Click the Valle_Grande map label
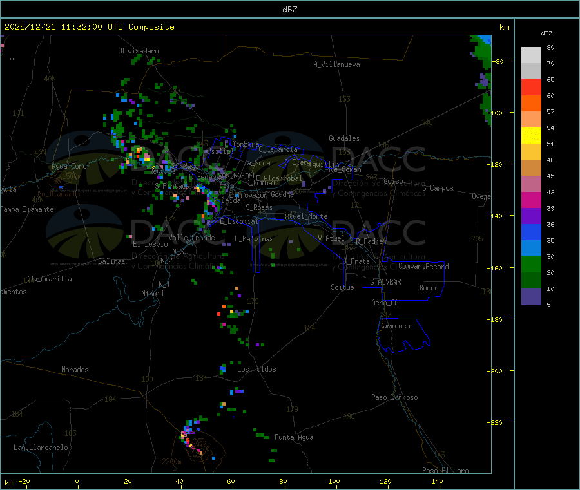The image size is (580, 490). pyautogui.click(x=191, y=238)
